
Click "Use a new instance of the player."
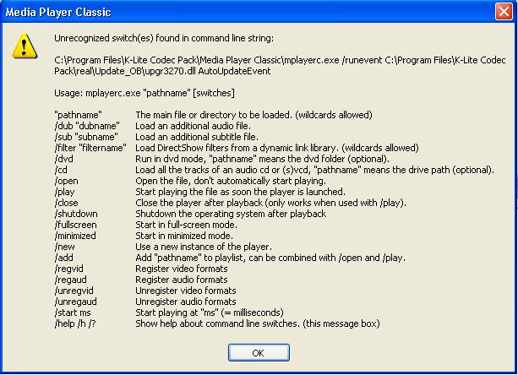click(204, 247)
